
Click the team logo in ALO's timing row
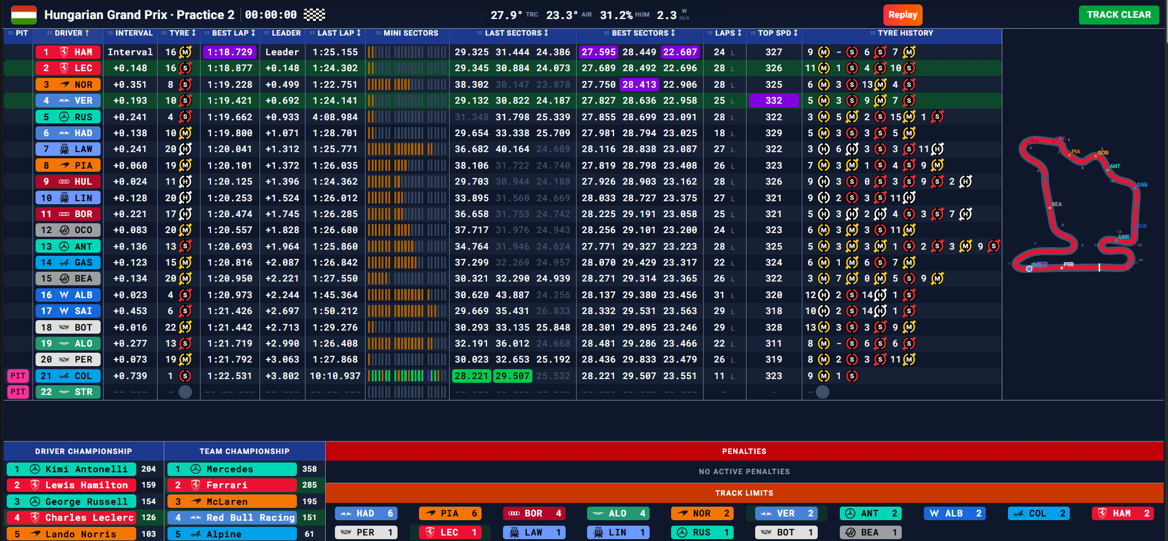click(64, 343)
